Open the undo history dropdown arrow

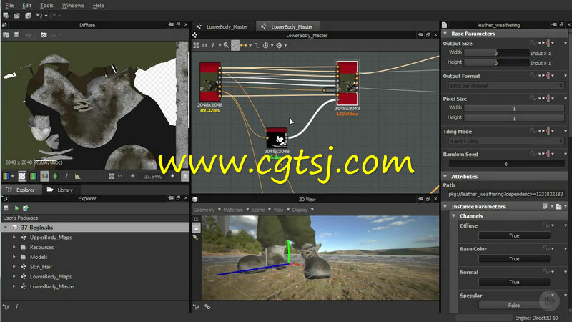click(46, 16)
